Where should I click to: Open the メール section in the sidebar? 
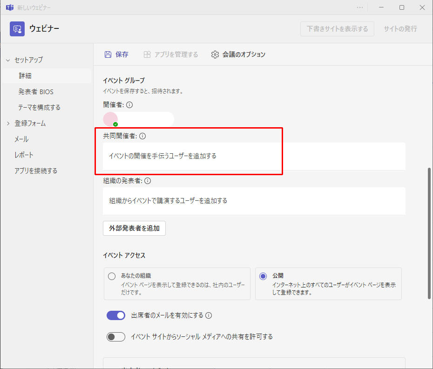[21, 138]
